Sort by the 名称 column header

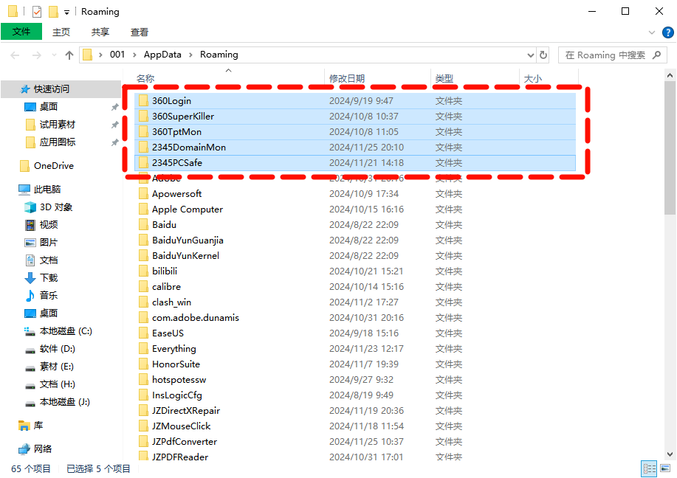coord(145,78)
